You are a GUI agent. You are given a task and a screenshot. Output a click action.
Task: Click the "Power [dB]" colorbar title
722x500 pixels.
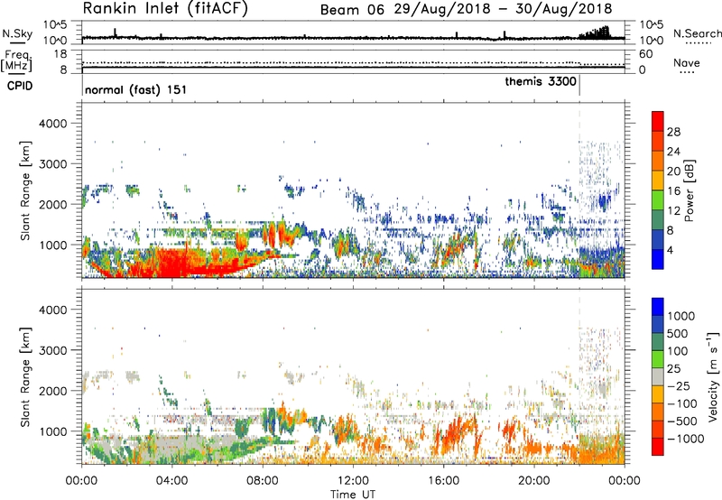tap(689, 190)
